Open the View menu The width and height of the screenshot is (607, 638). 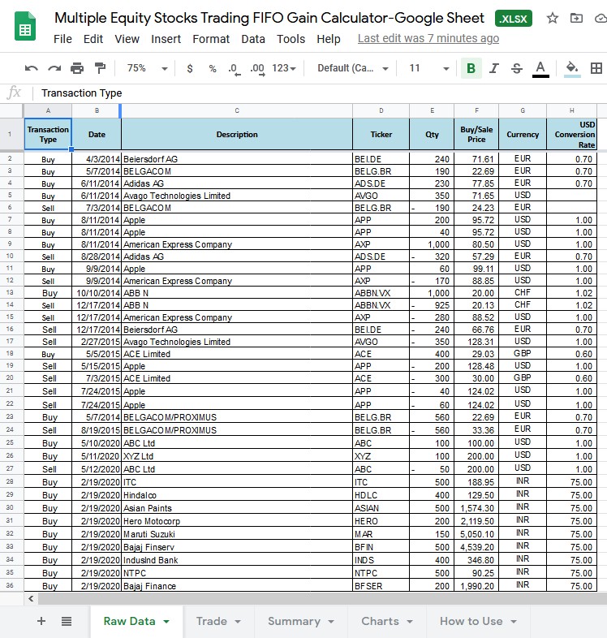coord(127,39)
